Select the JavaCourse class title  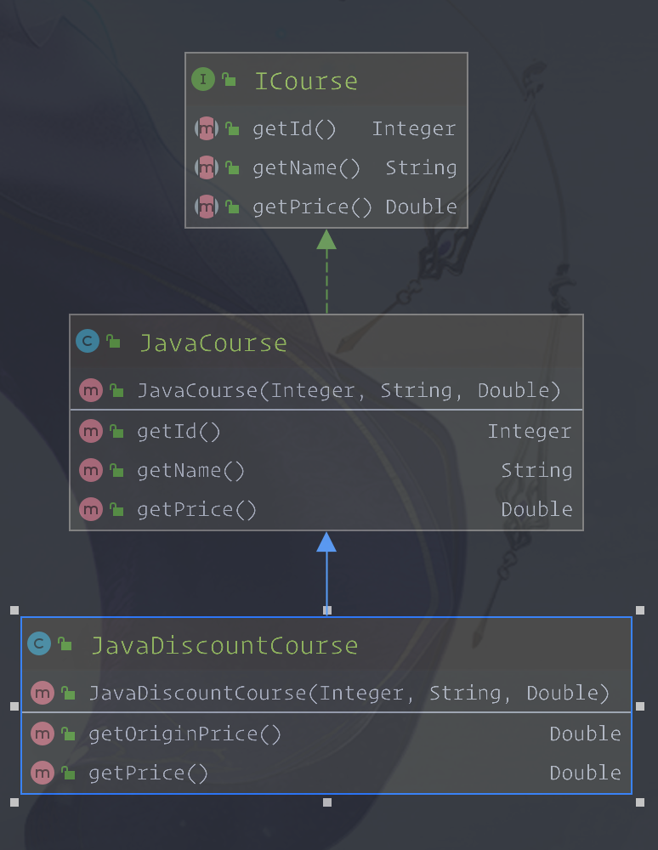[213, 343]
